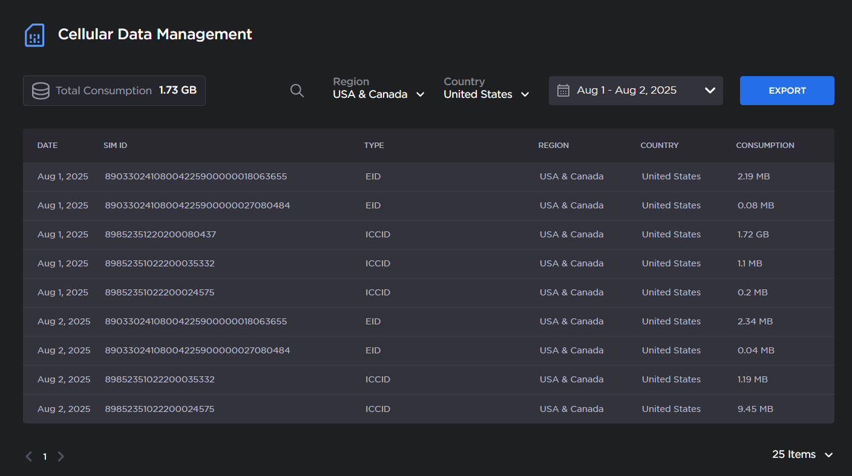Screen dimensions: 852x476
Task: Select the Aug 2 row with 9.45 MB
Action: coord(428,409)
